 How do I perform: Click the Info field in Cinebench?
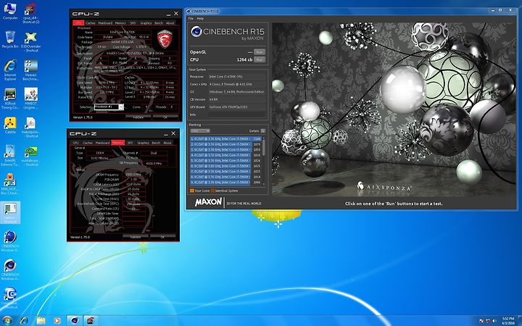tap(236, 114)
